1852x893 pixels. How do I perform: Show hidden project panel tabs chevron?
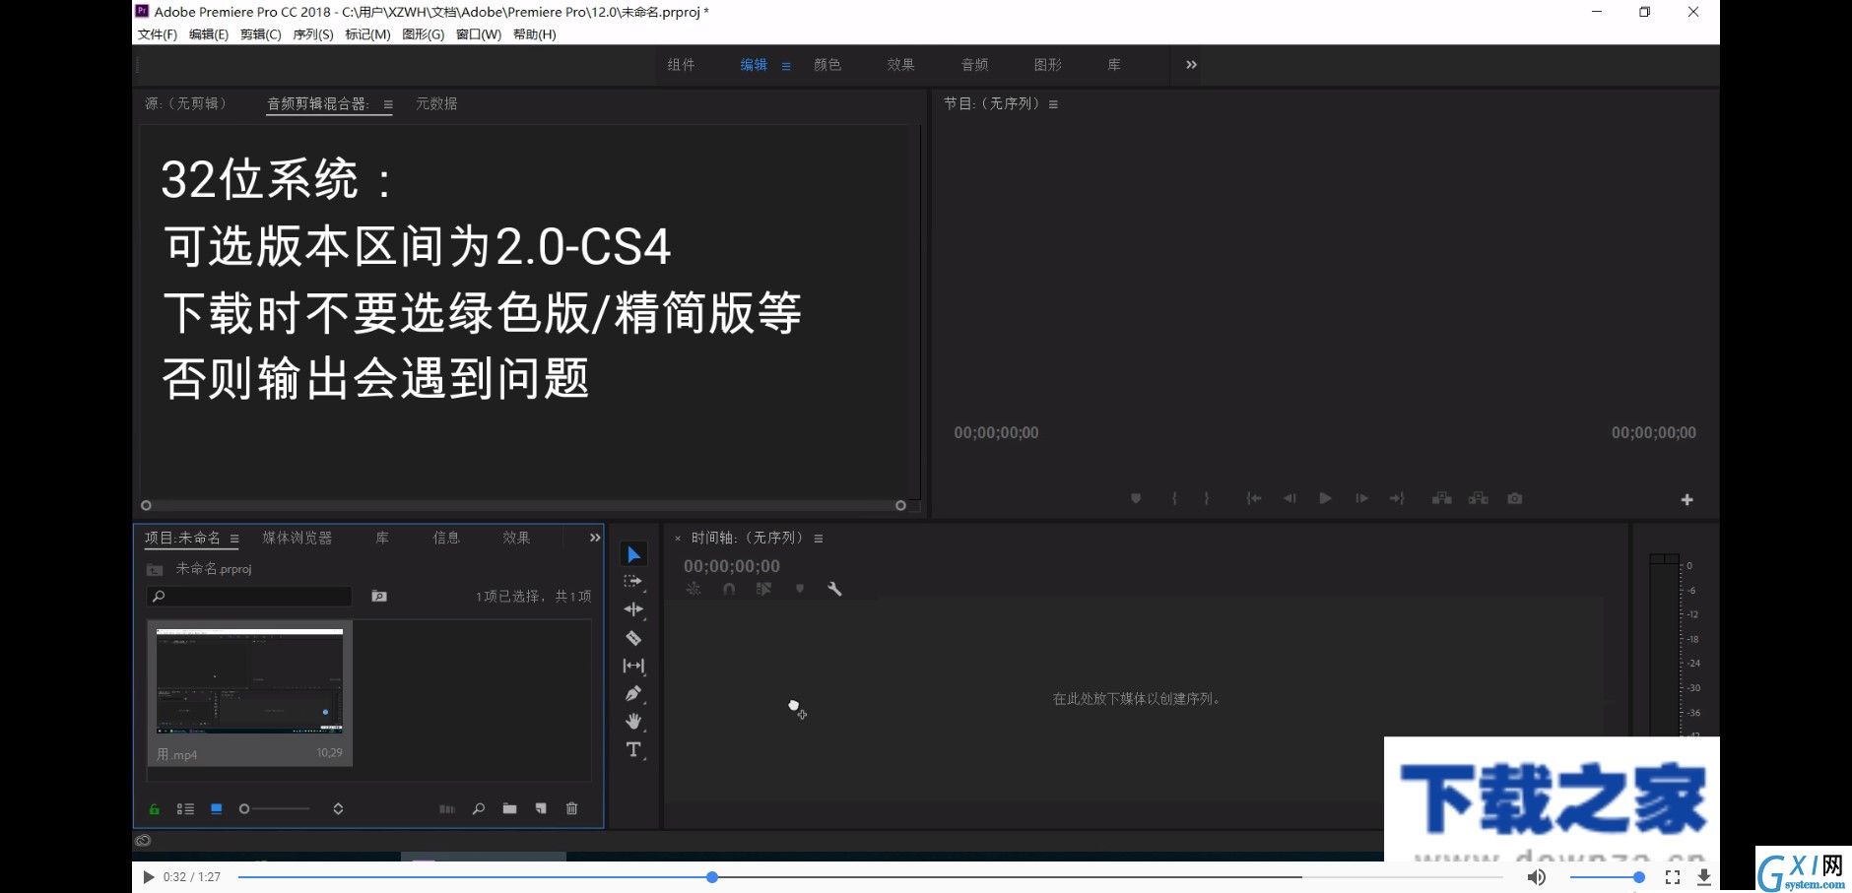594,538
